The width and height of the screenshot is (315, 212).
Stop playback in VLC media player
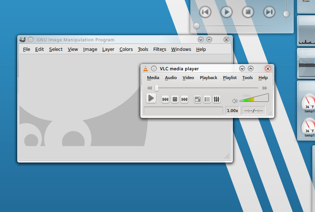(175, 99)
